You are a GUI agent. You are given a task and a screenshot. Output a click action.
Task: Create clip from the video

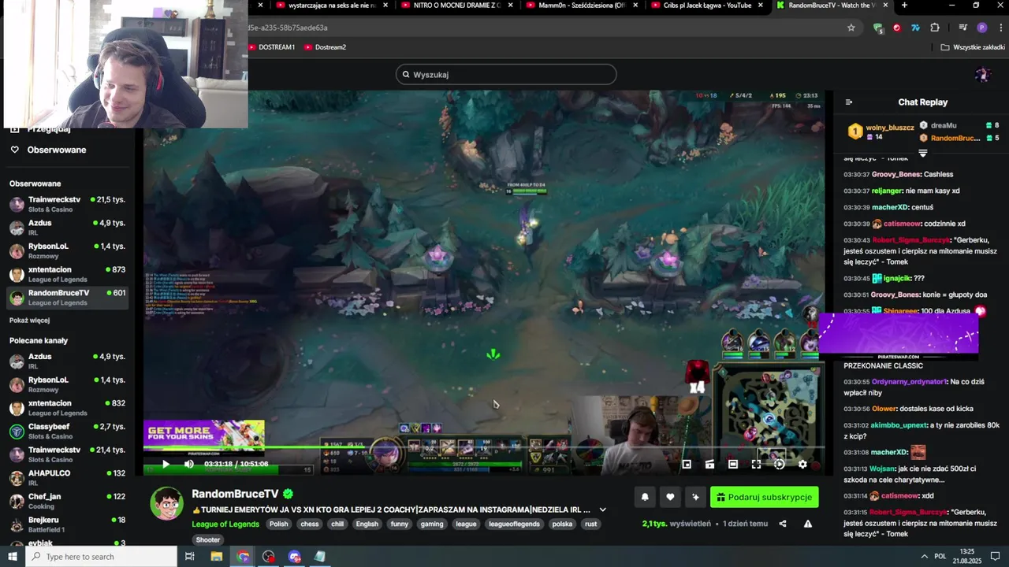pyautogui.click(x=709, y=465)
